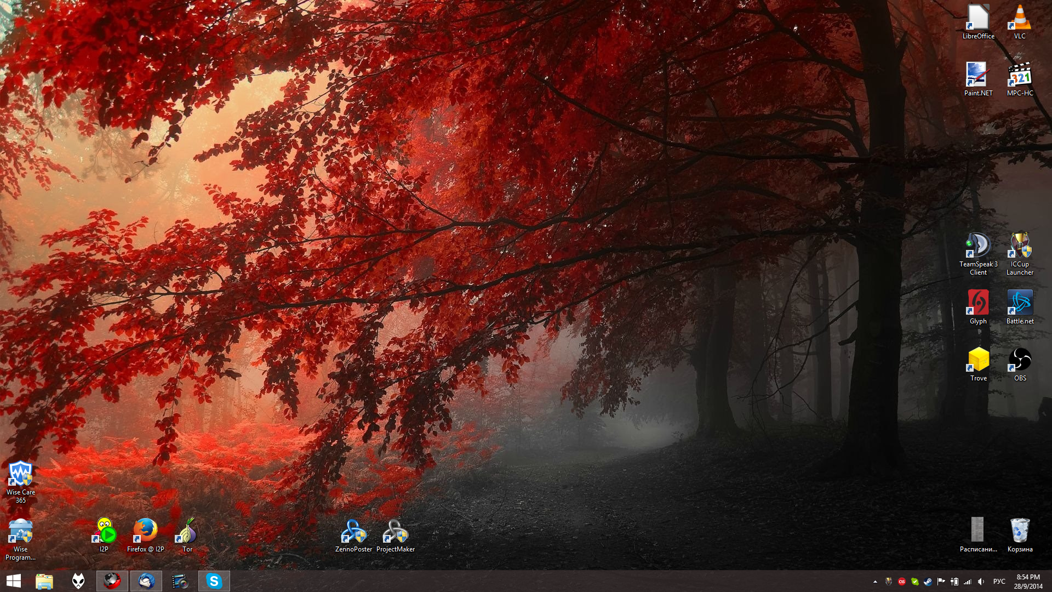Select the OBS desktop icon
The height and width of the screenshot is (592, 1052).
tap(1020, 360)
